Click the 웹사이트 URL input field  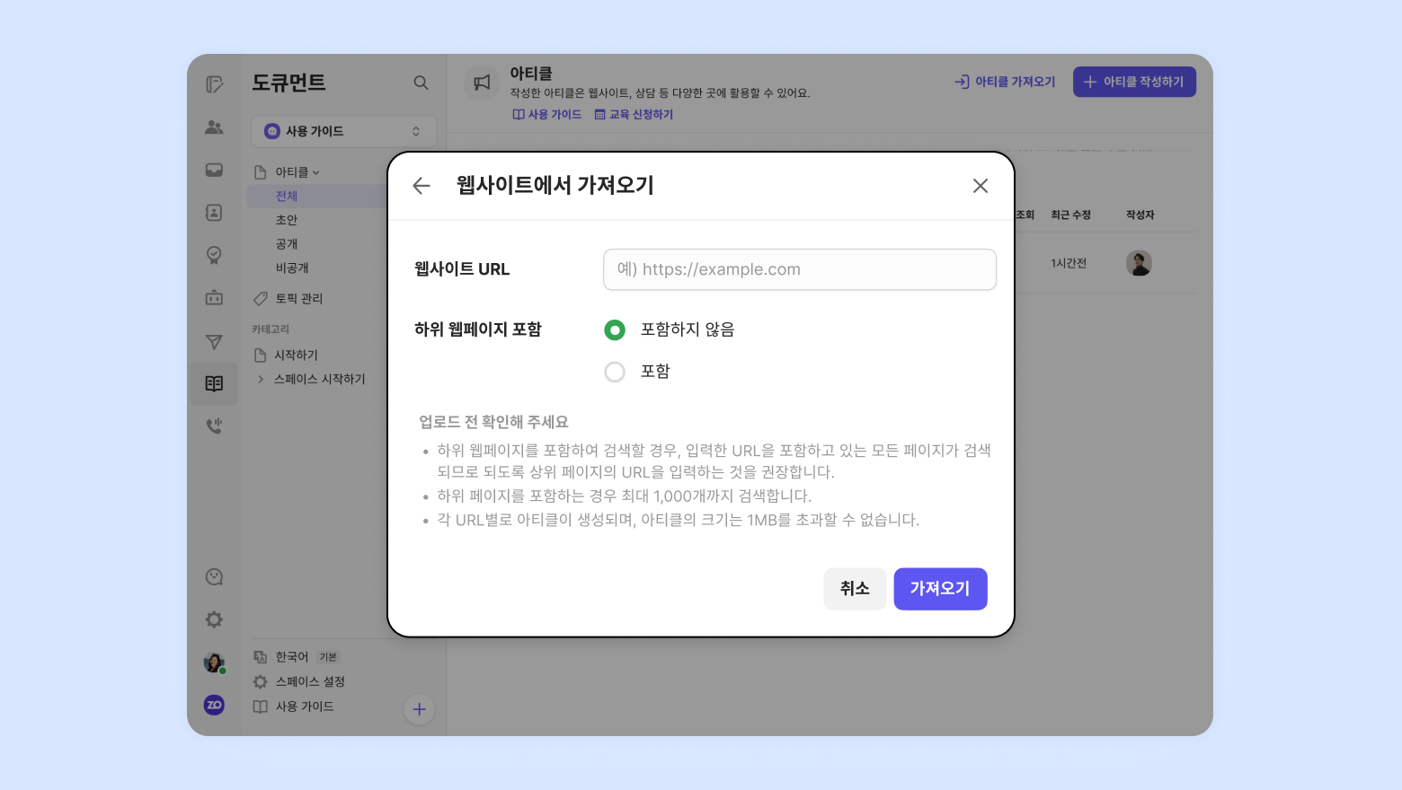click(x=800, y=269)
